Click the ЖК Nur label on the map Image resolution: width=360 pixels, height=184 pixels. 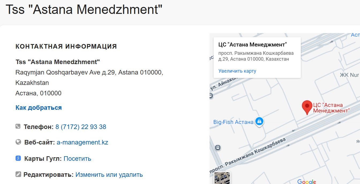tap(349, 75)
